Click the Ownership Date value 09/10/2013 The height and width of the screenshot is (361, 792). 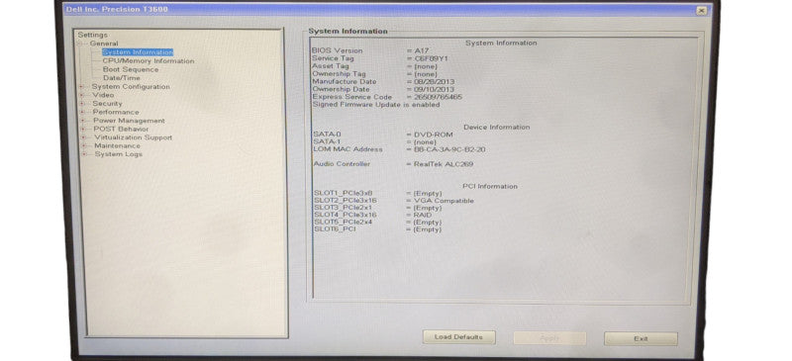pyautogui.click(x=435, y=89)
